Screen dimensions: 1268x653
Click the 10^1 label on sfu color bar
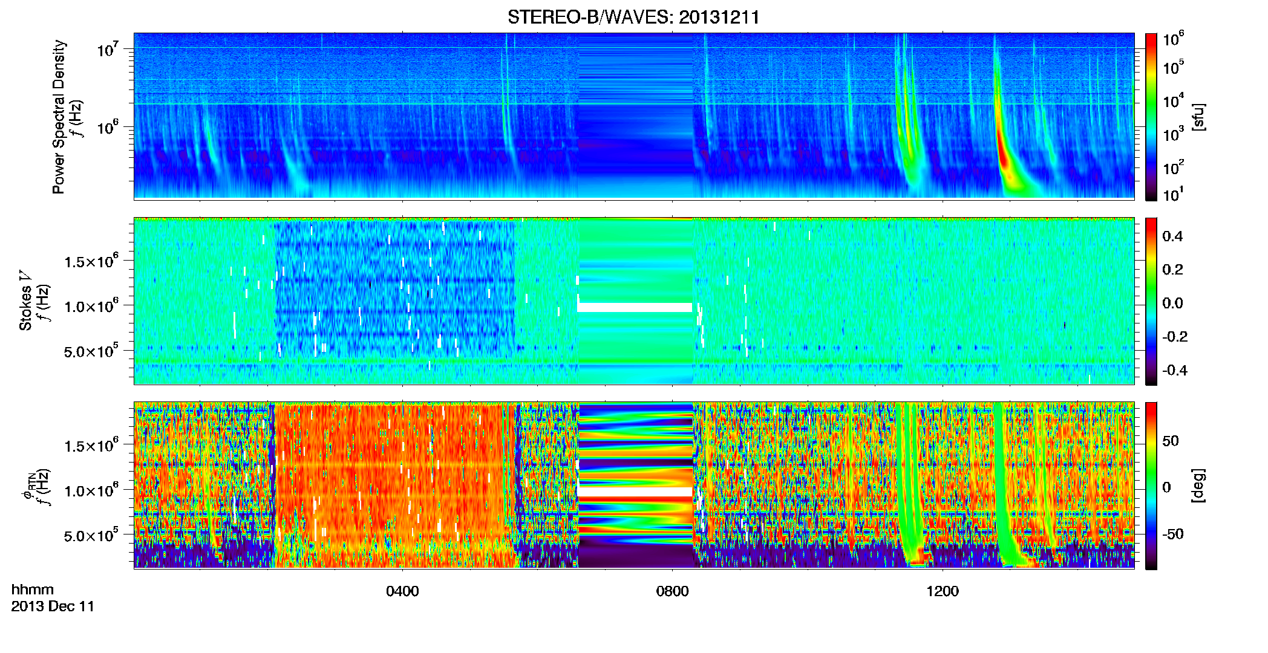point(1174,194)
